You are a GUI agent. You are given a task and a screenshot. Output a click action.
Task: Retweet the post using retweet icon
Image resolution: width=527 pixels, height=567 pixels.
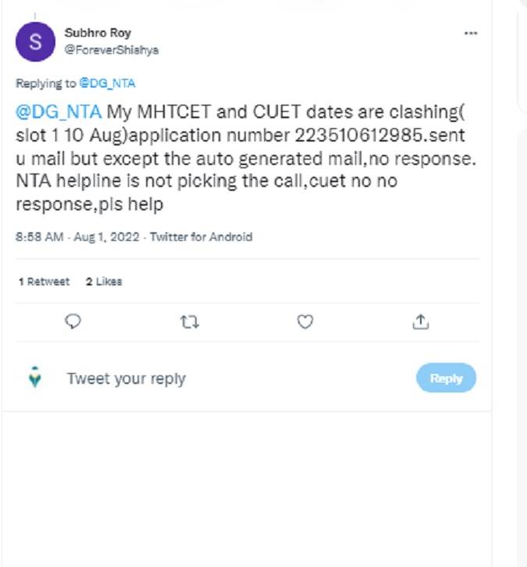[190, 321]
